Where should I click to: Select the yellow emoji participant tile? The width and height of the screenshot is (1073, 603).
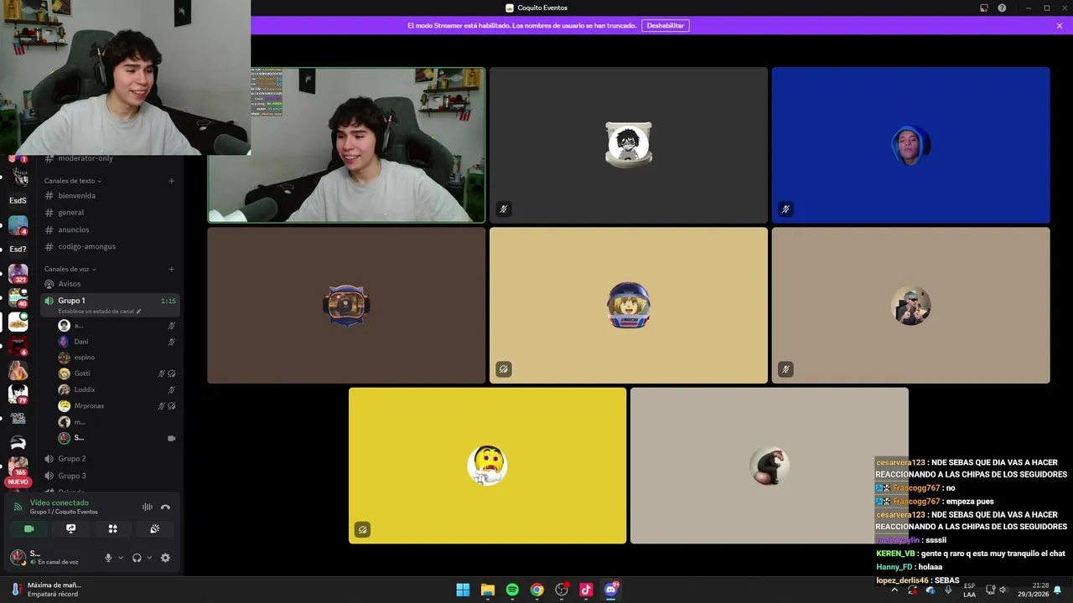point(487,465)
